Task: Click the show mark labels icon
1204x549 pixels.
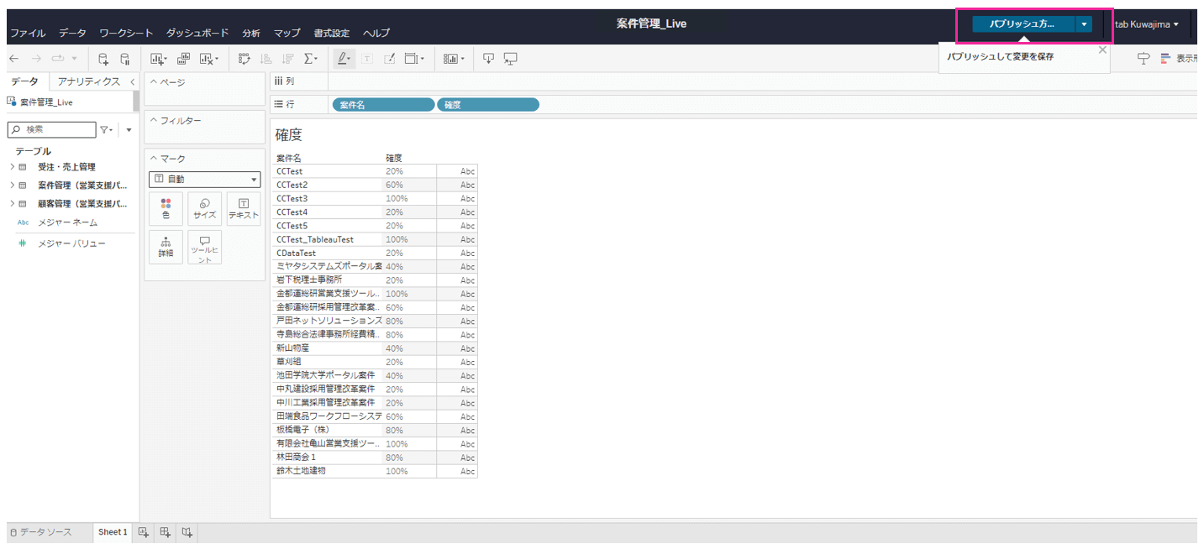Action: coord(367,59)
